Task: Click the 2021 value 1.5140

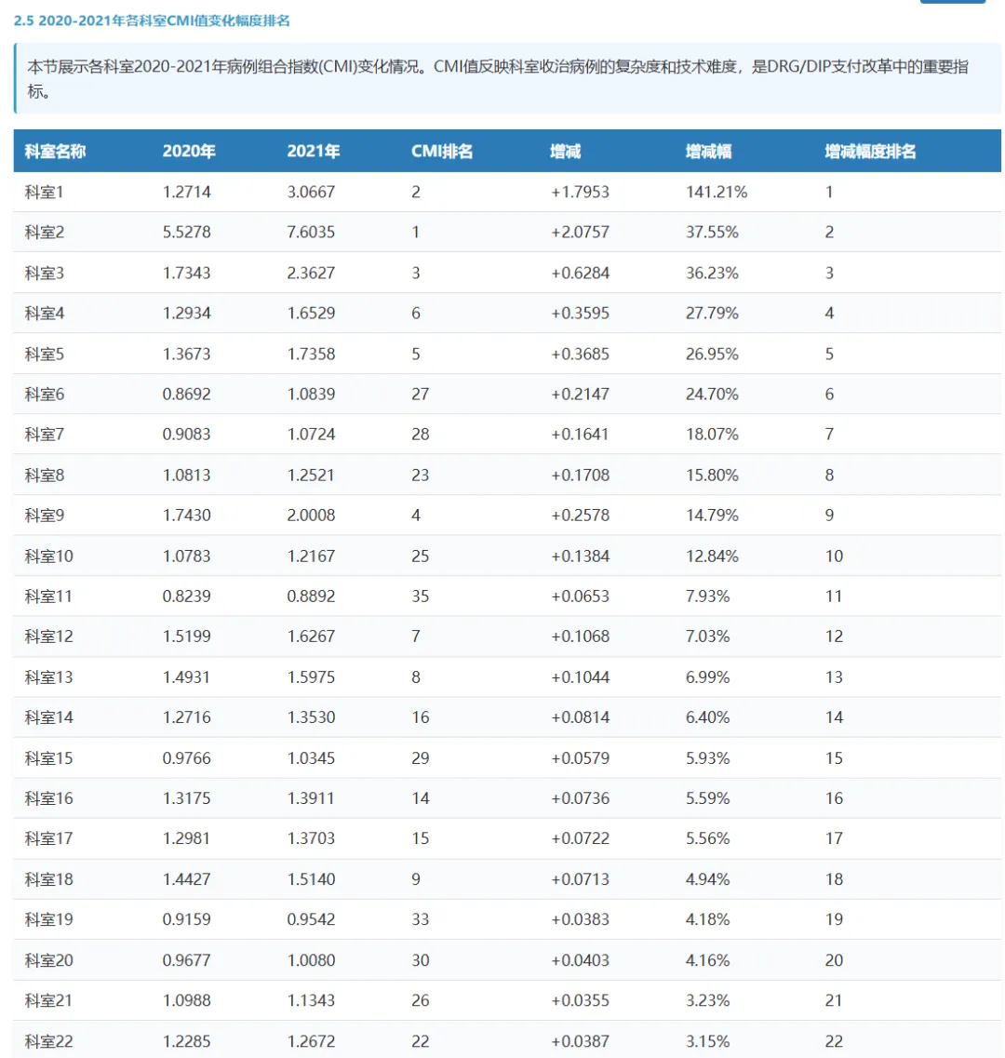Action: click(311, 878)
